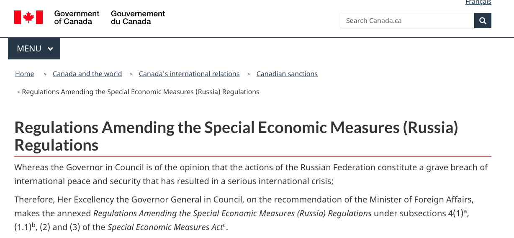Navigate to Canada's international relations breadcrumb
The height and width of the screenshot is (238, 514).
click(x=189, y=74)
